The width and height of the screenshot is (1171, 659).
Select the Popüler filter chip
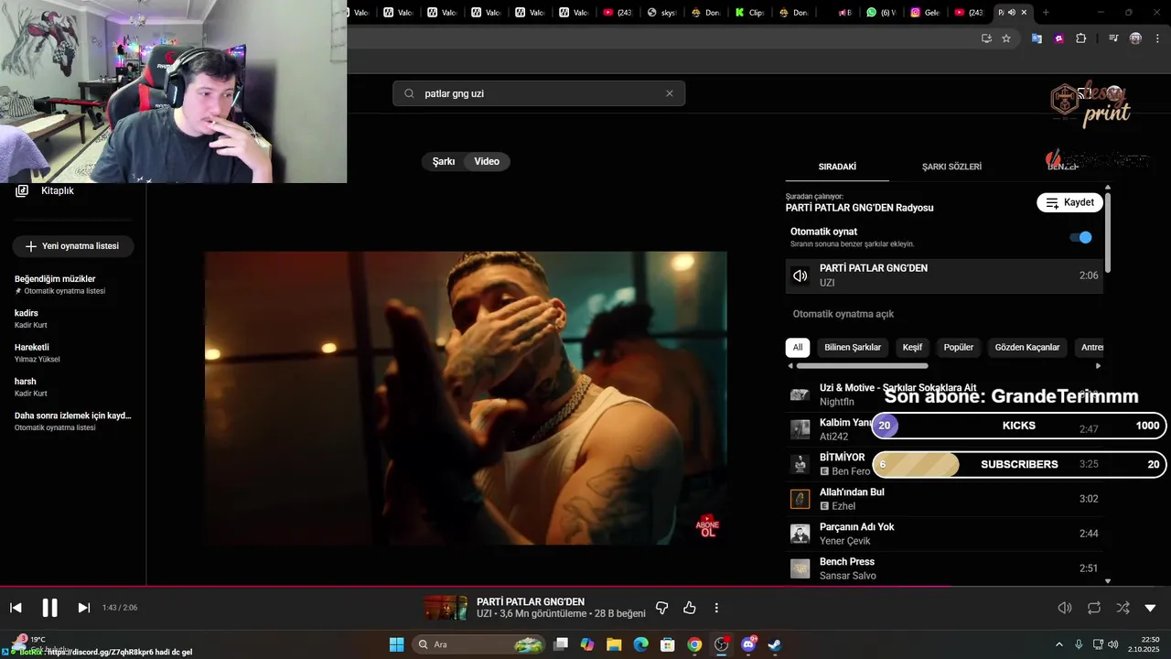pyautogui.click(x=959, y=348)
